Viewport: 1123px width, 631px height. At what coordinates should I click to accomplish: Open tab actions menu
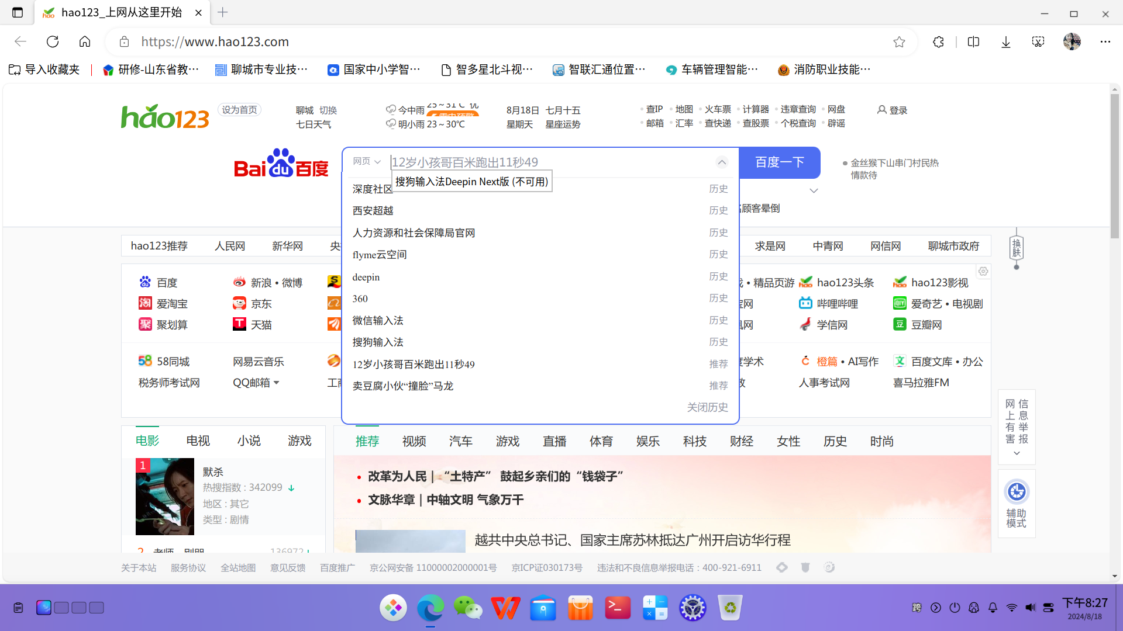18,12
